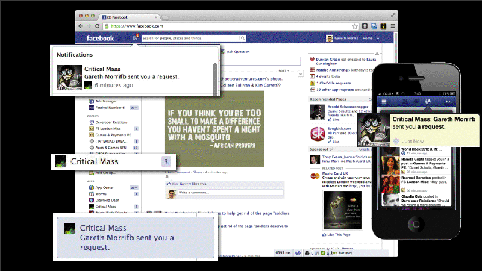This screenshot has width=482, height=271.
Task: Click the Critical Mass notification in the dropdown
Action: [x=133, y=77]
